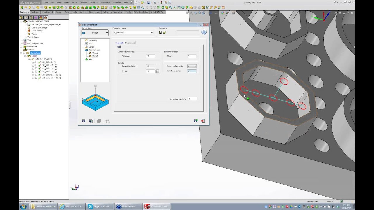Expand the Geometries tree node
Viewport: 374px width, 210px height.
coord(21,47)
